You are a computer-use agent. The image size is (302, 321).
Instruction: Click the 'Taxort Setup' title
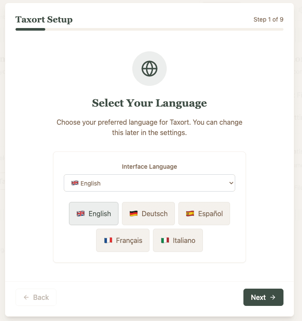(44, 20)
